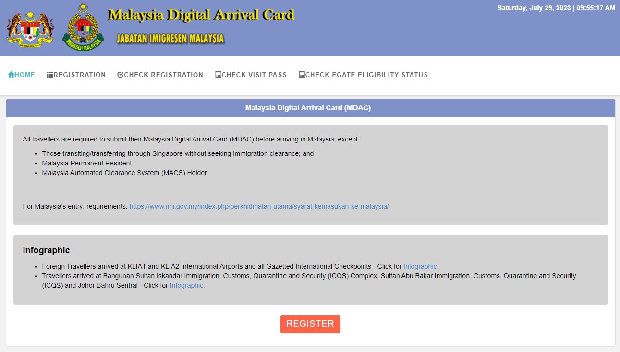Image resolution: width=620 pixels, height=352 pixels.
Task: Open CHECK REGISTRATION page
Action: click(160, 75)
